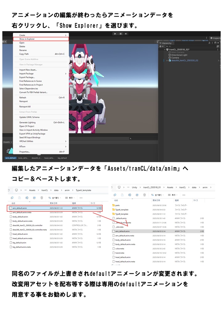Click Rename icon in TypeA_template Explorer toolbar

point(27,198)
